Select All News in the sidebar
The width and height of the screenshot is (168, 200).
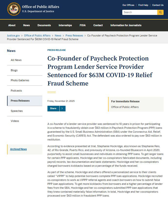16,60
